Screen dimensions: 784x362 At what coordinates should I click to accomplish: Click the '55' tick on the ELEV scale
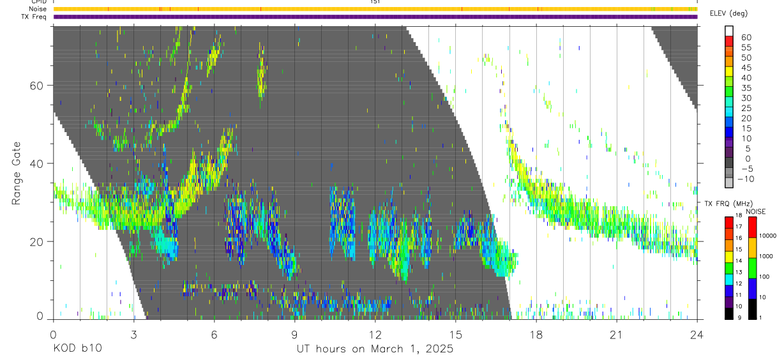(x=746, y=47)
